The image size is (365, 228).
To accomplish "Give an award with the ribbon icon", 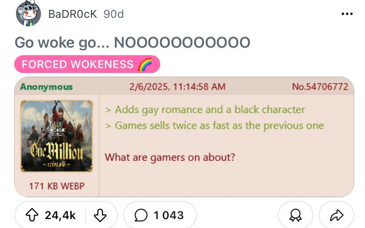I will click(x=296, y=215).
